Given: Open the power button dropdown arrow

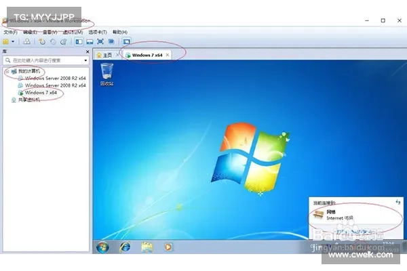Looking at the screenshot, I should point(13,42).
